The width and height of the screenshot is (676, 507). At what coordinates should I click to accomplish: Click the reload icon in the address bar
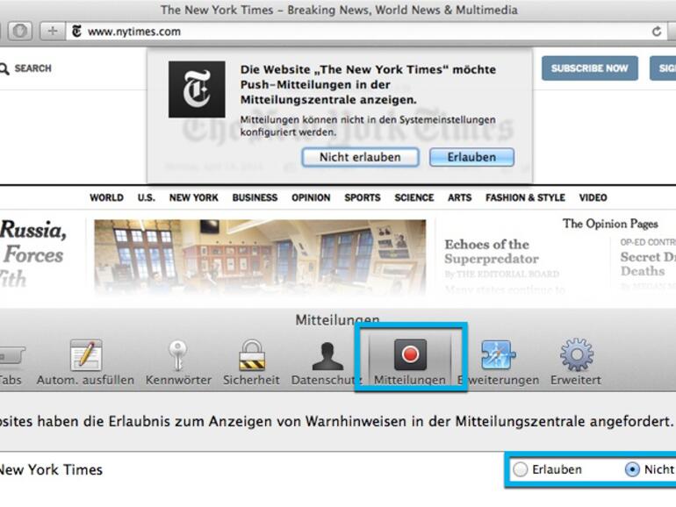coord(657,32)
